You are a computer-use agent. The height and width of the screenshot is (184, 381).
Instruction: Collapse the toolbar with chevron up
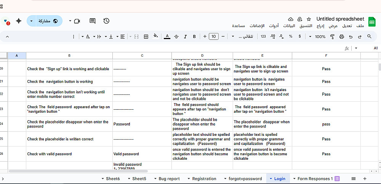pyautogui.click(x=7, y=36)
